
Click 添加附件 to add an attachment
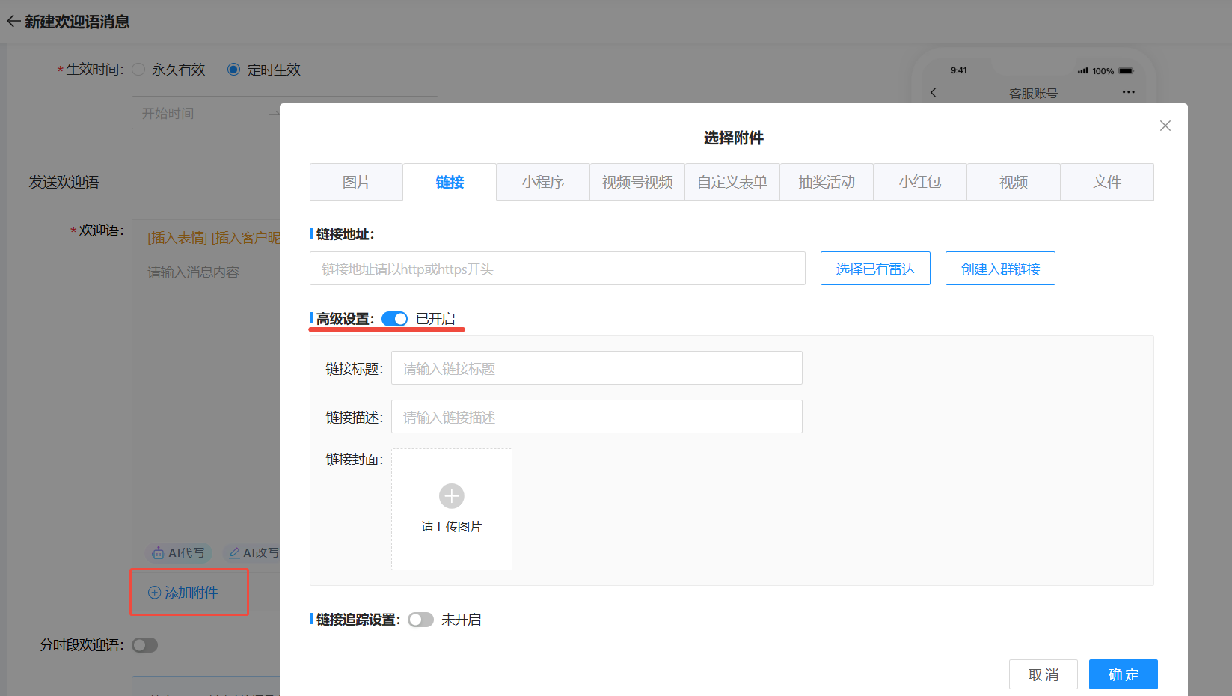pos(183,593)
